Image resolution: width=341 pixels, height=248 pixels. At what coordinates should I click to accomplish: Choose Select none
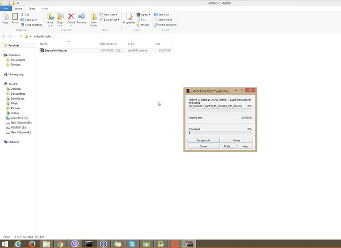(163, 19)
